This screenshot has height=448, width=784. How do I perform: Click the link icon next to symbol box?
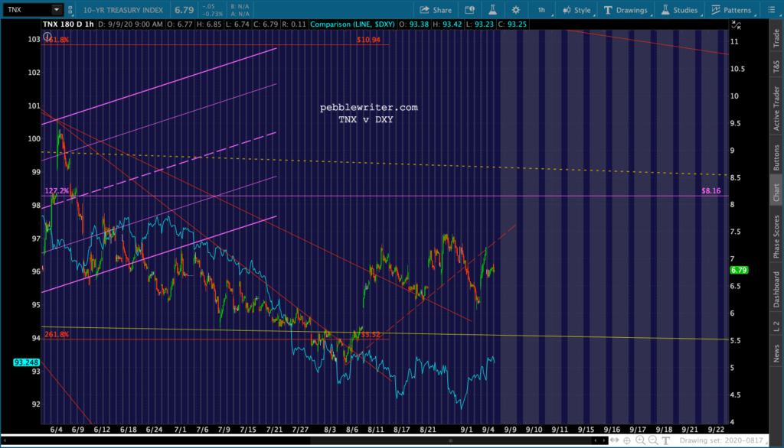[x=70, y=10]
